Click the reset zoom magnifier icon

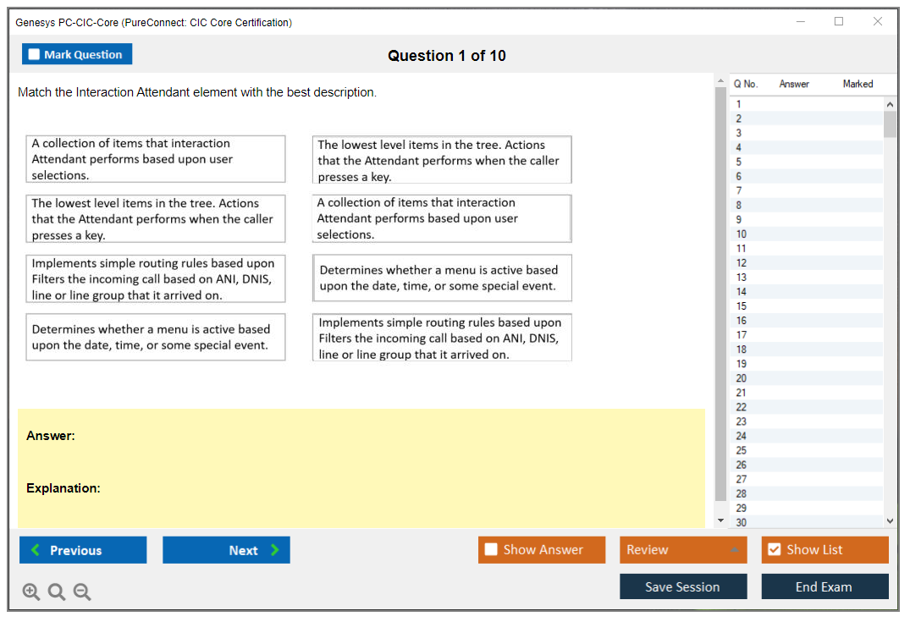(57, 592)
